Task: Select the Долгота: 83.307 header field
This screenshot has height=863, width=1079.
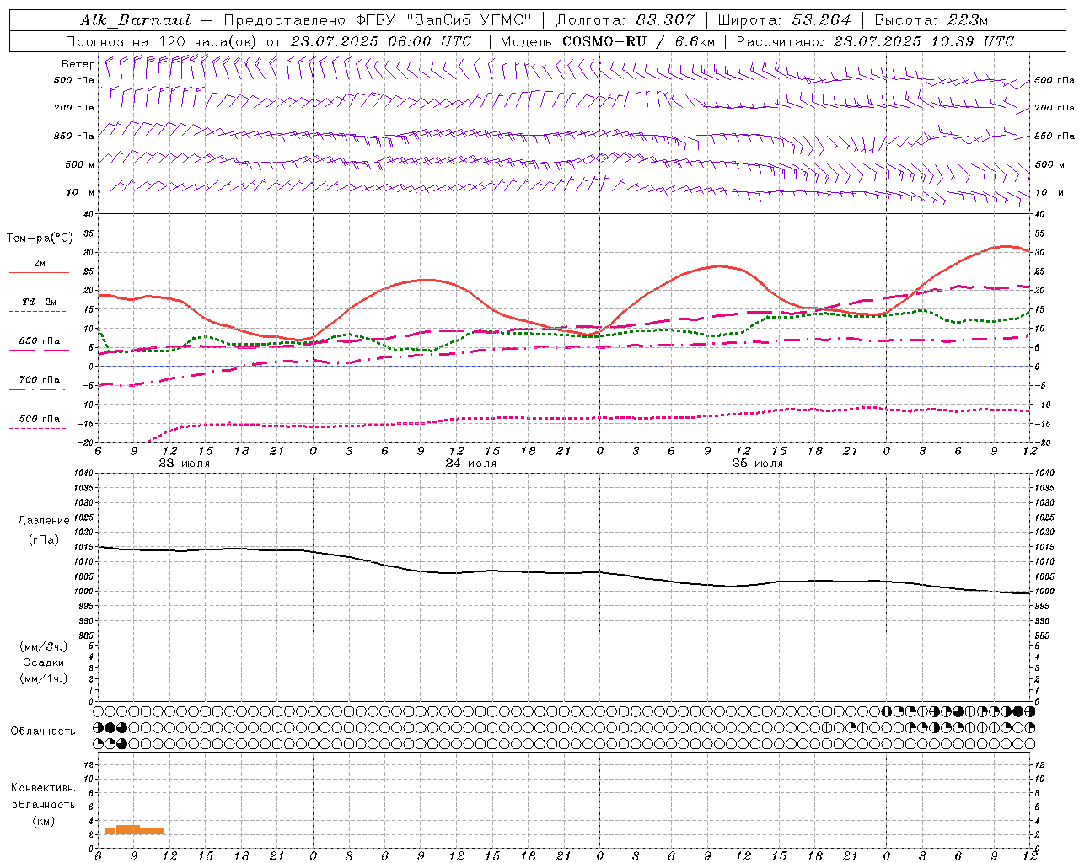Action: (625, 20)
